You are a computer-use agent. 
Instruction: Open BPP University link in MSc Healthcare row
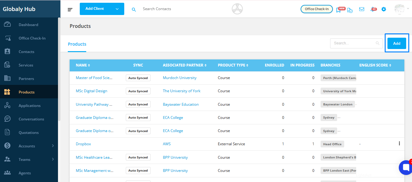click(175, 157)
